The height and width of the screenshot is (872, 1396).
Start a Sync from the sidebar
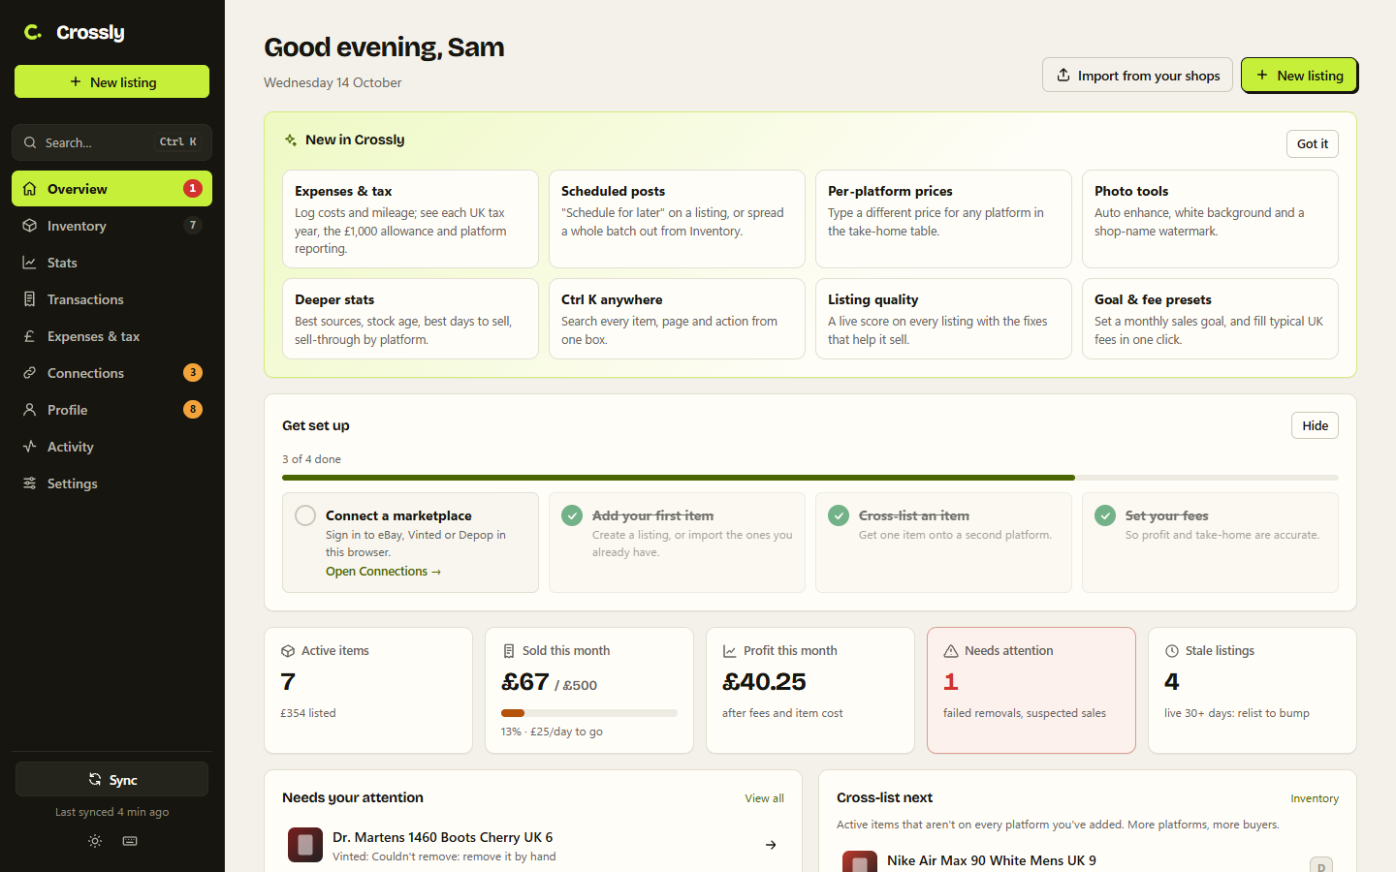[x=111, y=780]
